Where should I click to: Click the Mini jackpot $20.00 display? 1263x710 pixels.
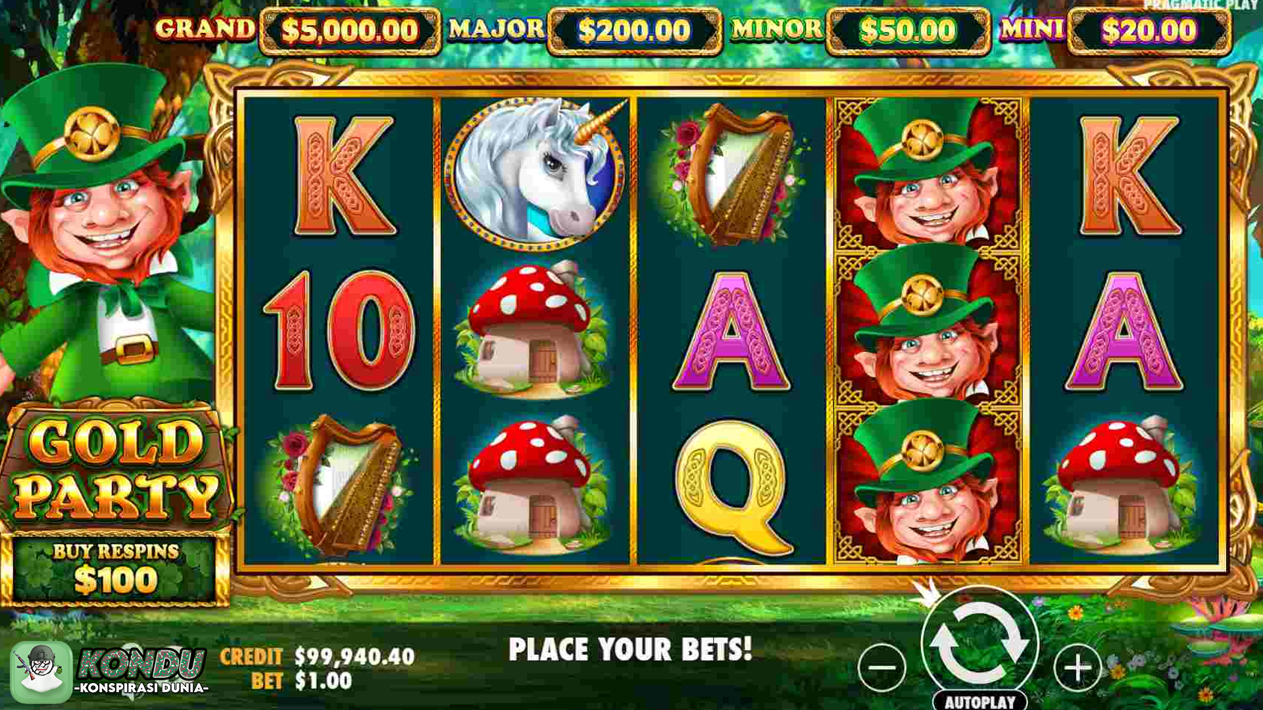[x=1149, y=30]
